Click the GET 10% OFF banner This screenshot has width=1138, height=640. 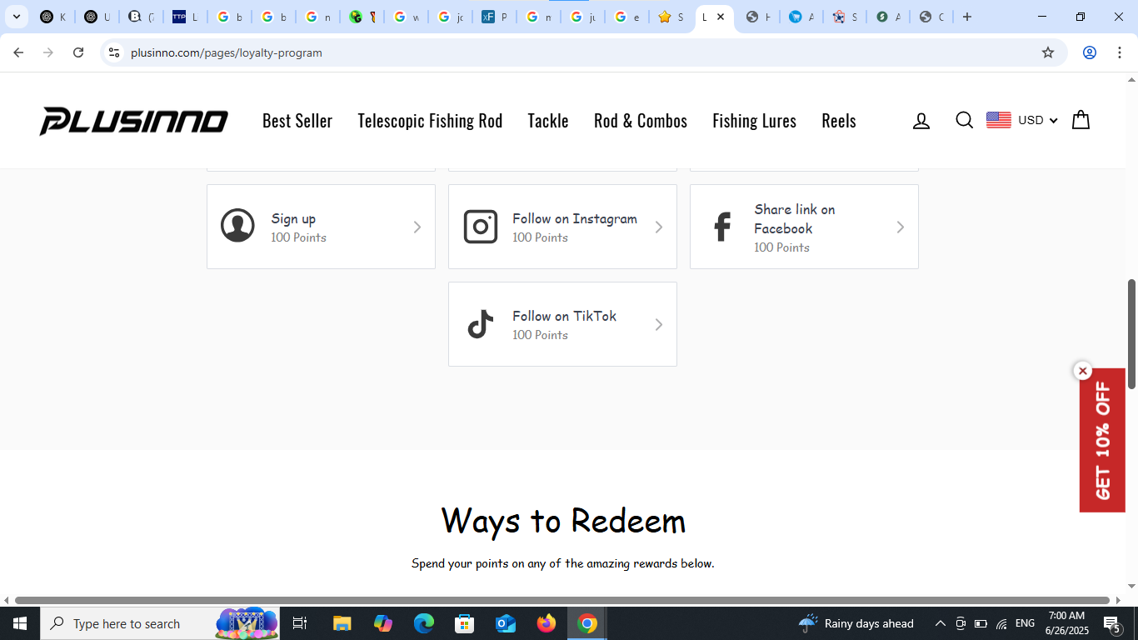(x=1102, y=441)
